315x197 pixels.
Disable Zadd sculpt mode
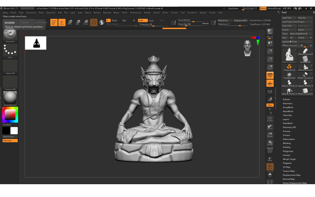click(143, 20)
